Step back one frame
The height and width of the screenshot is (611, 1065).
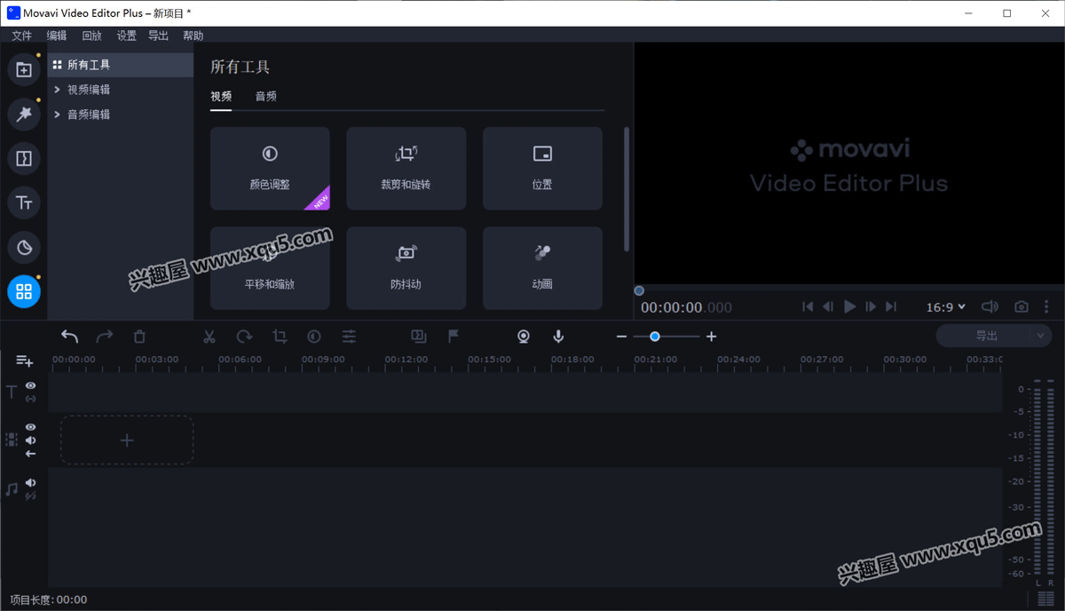828,306
